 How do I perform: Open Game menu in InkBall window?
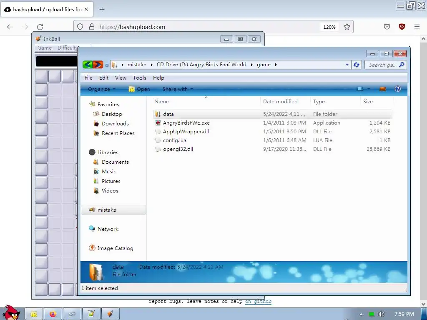[x=45, y=47]
